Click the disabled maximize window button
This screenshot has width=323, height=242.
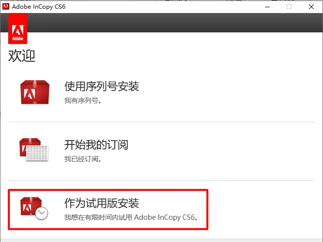click(289, 7)
